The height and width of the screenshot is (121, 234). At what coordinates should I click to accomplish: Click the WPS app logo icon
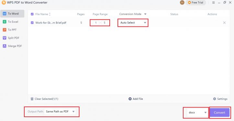pos(4,2)
